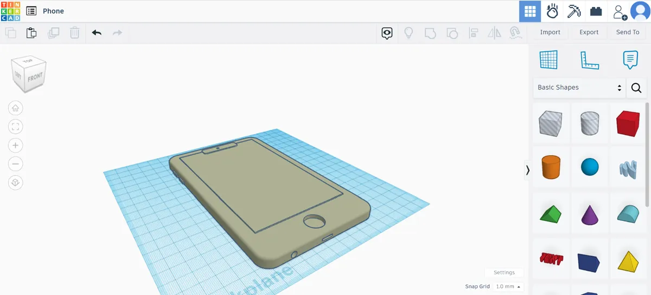The width and height of the screenshot is (651, 295).
Task: Click the Export button
Action: (x=589, y=32)
